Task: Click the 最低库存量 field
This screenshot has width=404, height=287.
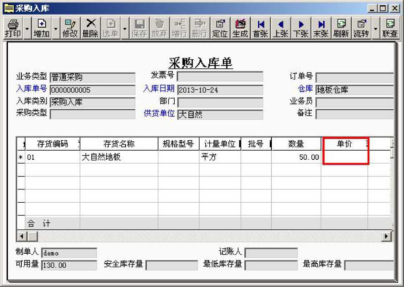Action: [x=271, y=265]
